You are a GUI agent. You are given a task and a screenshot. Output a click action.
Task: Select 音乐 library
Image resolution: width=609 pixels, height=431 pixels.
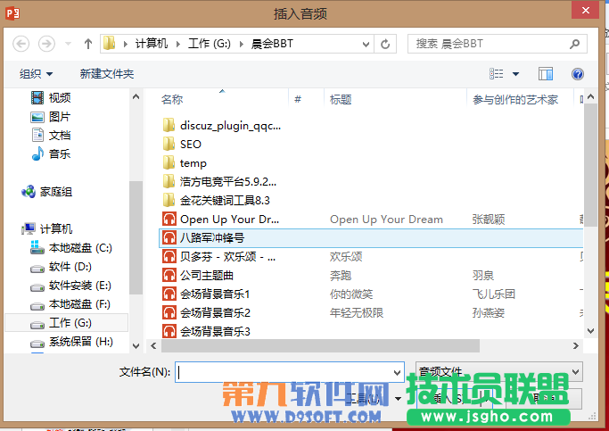(x=51, y=153)
